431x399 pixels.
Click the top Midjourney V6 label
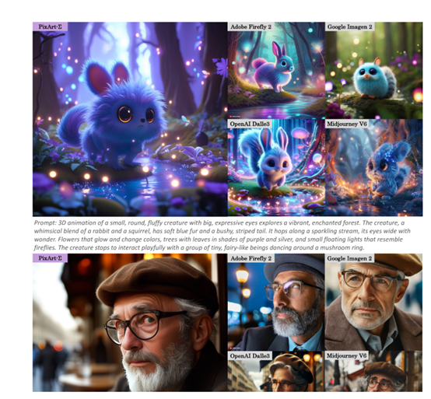coord(347,124)
